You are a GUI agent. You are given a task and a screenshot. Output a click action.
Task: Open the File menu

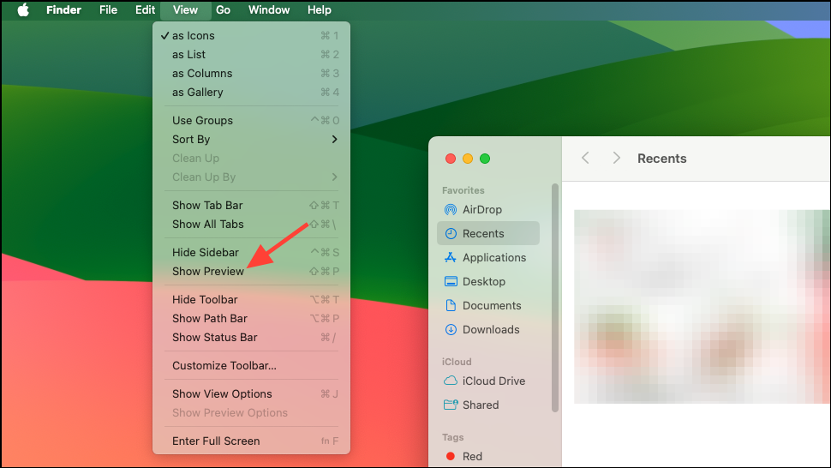[x=108, y=10]
